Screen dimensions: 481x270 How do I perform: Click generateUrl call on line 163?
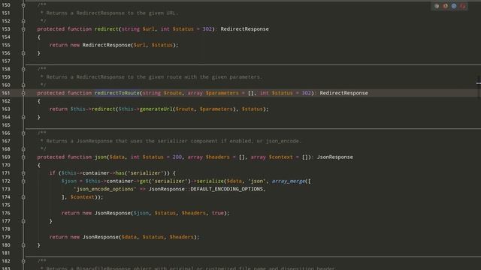tap(156, 109)
